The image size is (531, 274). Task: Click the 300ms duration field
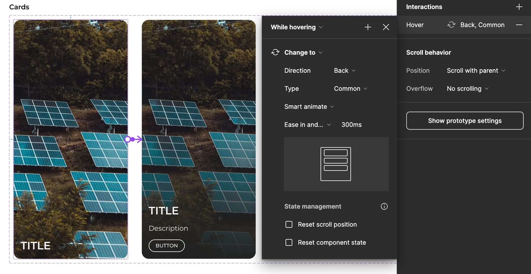pyautogui.click(x=352, y=125)
